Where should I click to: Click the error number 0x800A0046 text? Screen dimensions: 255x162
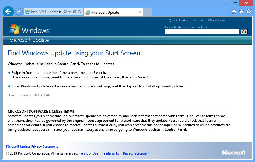click(29, 95)
